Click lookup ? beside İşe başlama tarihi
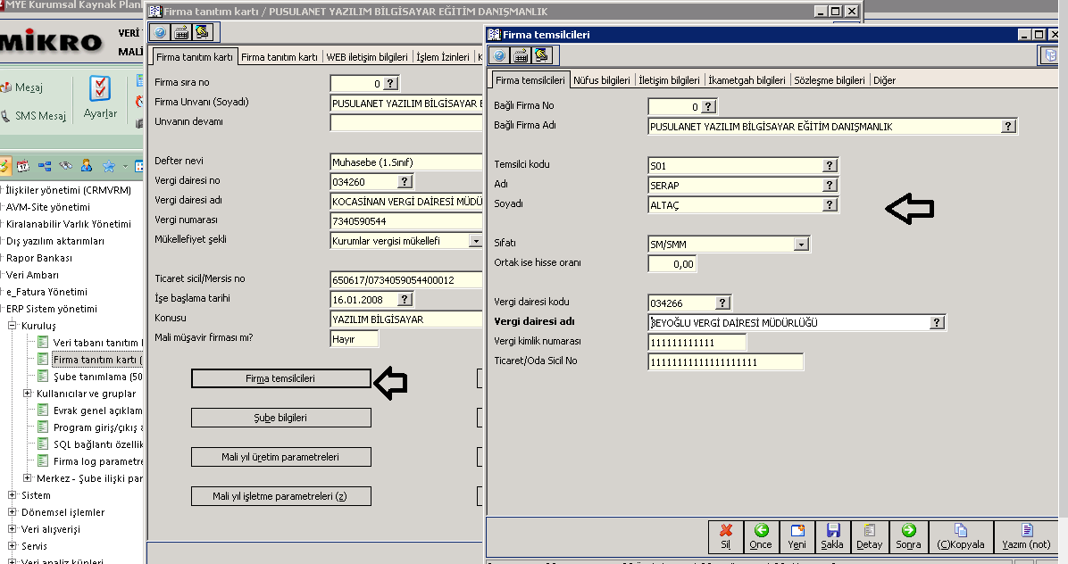The image size is (1068, 564). point(405,299)
